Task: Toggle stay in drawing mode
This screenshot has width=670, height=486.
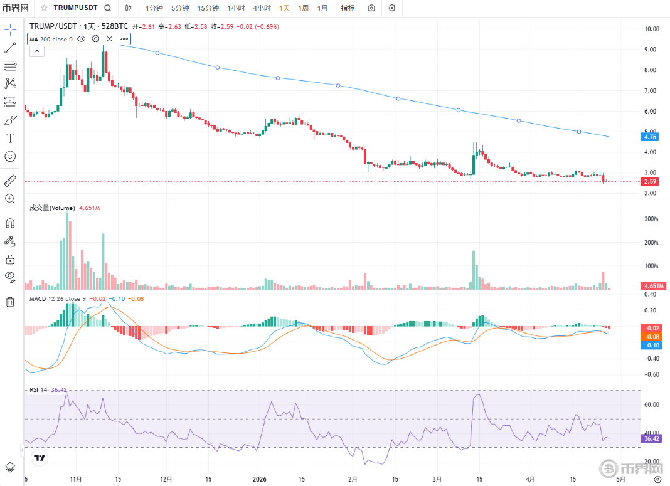Action: click(10, 241)
